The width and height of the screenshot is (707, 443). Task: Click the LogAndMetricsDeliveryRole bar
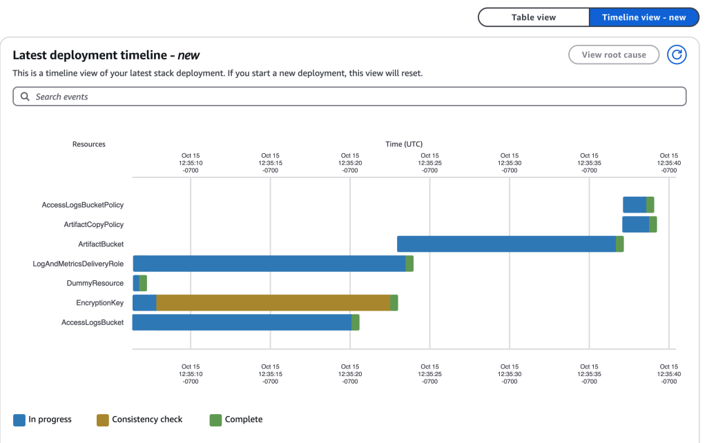pos(269,263)
